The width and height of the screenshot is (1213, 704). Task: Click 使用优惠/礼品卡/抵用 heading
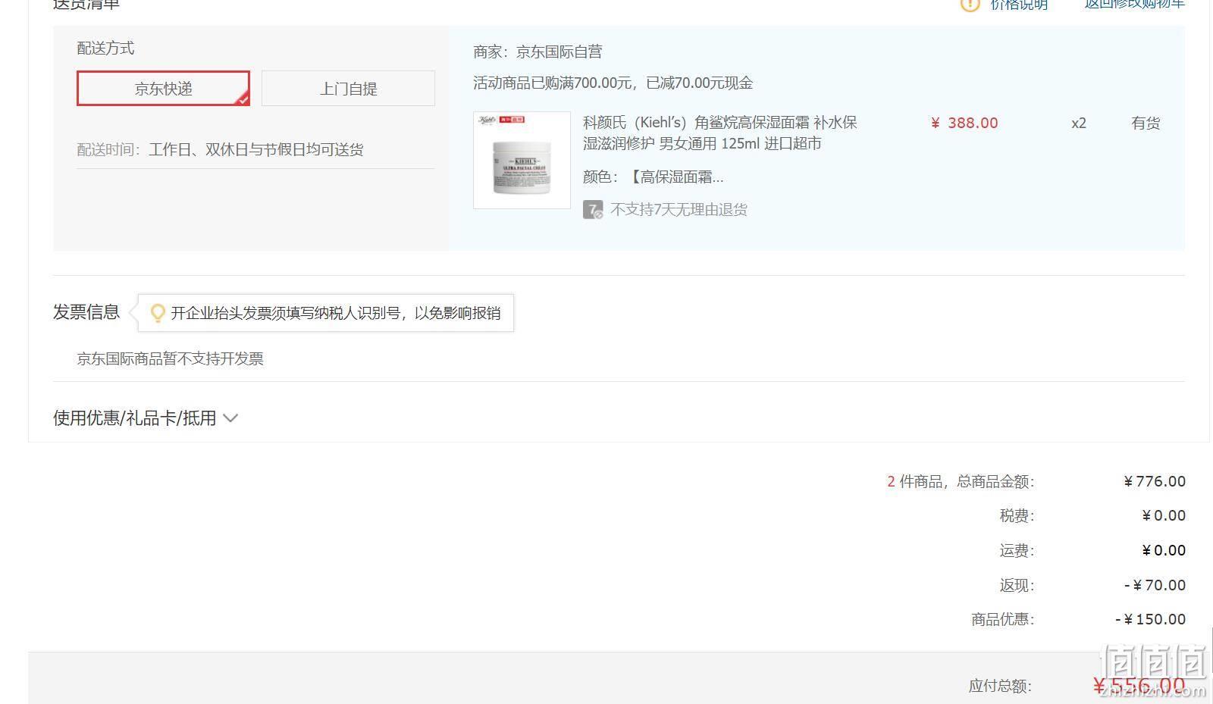[x=134, y=418]
